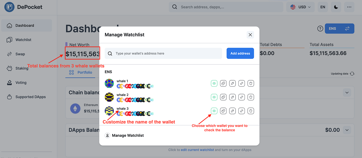Screen dimensions: 362x158
Task: Open the help question mark icon
Action: pyautogui.click(x=320, y=28)
